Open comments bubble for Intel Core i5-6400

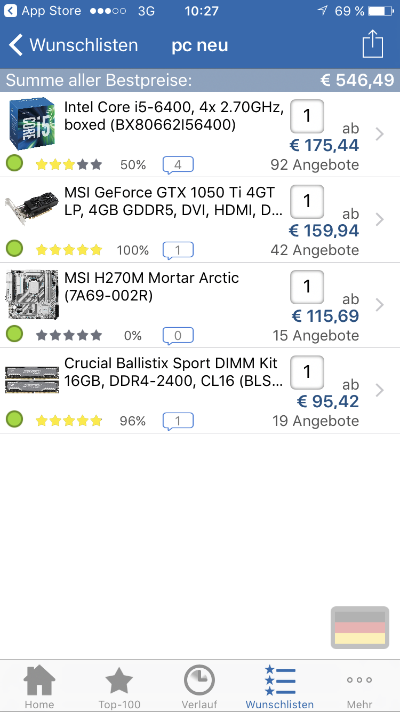pyautogui.click(x=178, y=165)
